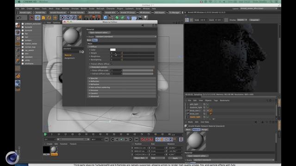Click the red record keyframe button
The width and height of the screenshot is (296, 166).
click(142, 139)
